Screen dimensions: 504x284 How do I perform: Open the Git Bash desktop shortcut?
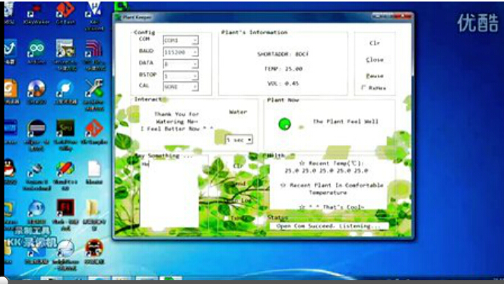click(65, 11)
